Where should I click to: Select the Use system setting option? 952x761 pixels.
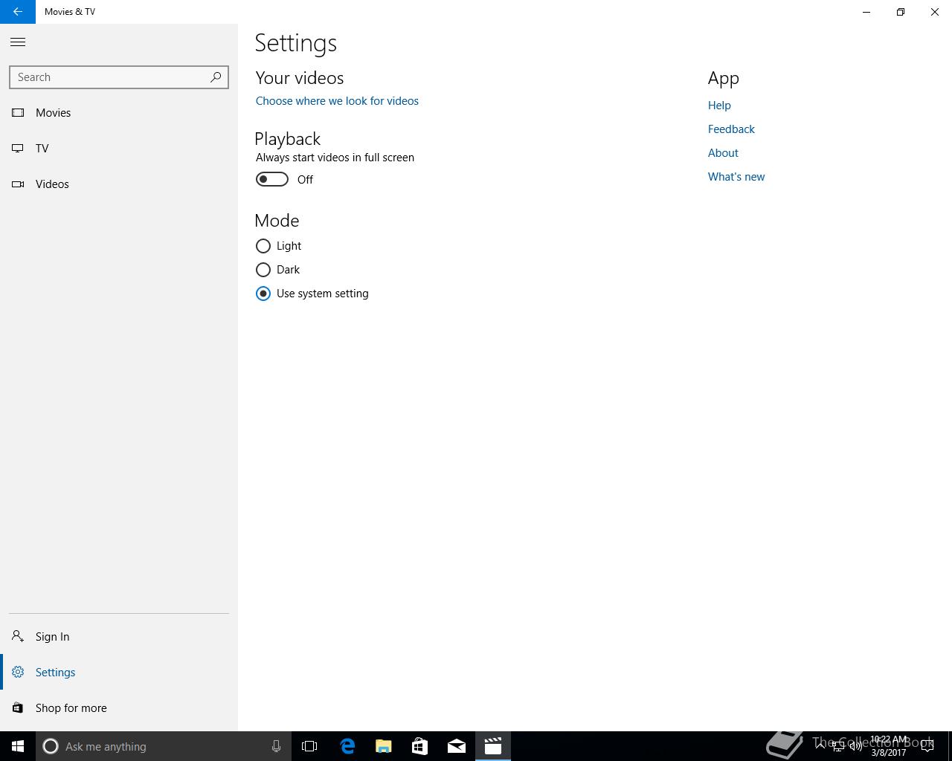[263, 294]
